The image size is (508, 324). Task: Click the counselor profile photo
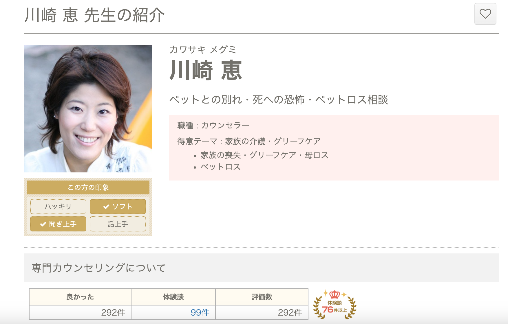(x=88, y=109)
